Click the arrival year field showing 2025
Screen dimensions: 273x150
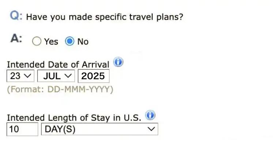93,76
